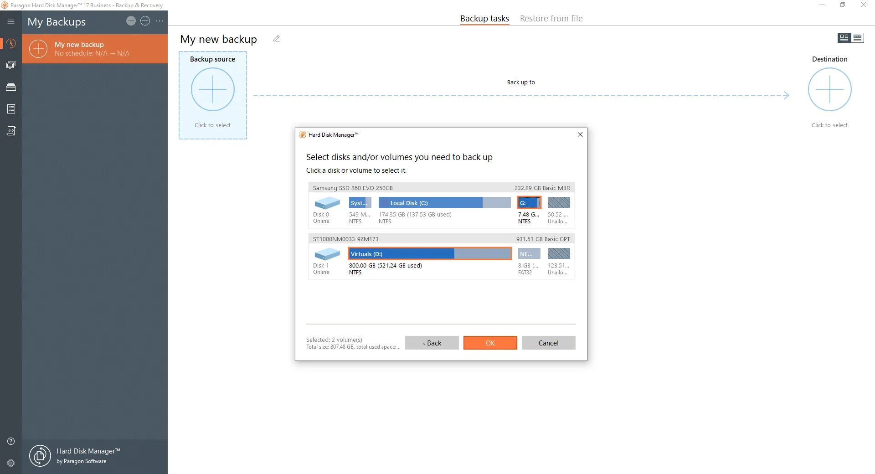Click the Back button in dialog

pos(432,343)
